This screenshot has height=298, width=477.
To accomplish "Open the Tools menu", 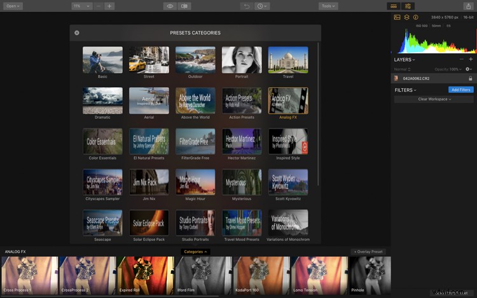I will pyautogui.click(x=328, y=6).
